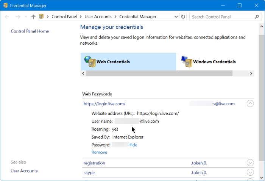Viewport: 265px width, 181px height.
Task: Click the https://login.live.com/ entry title
Action: click(x=104, y=104)
